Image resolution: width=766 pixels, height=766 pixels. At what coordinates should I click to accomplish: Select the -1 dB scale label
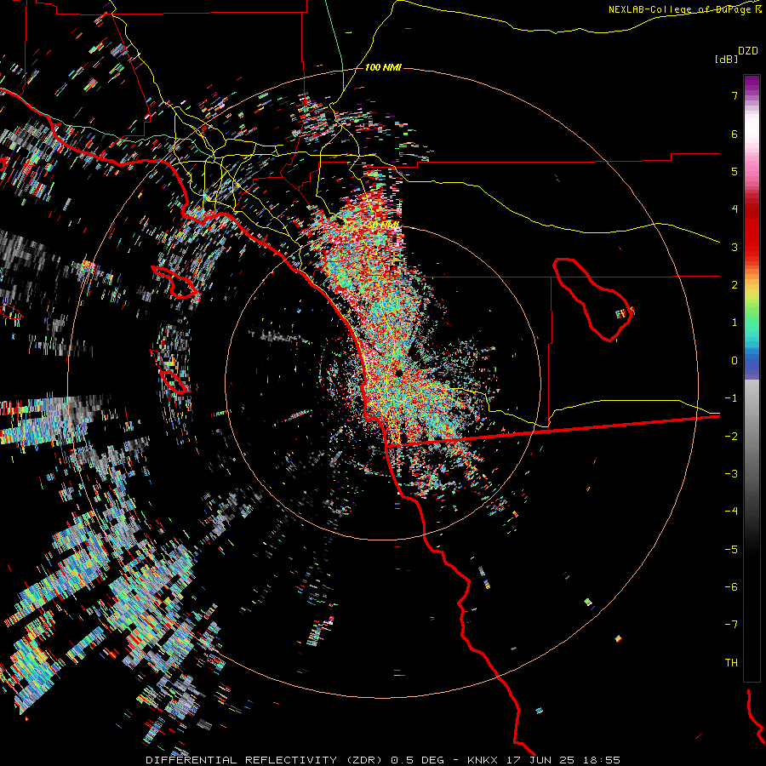[x=731, y=398]
